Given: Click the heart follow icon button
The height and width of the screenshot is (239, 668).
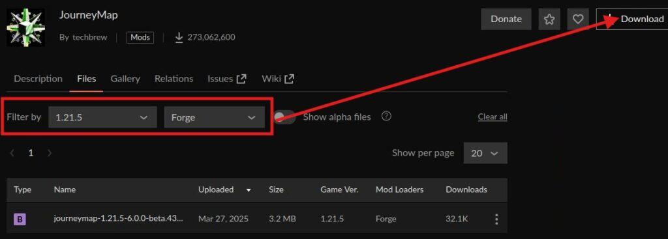Looking at the screenshot, I should [578, 19].
